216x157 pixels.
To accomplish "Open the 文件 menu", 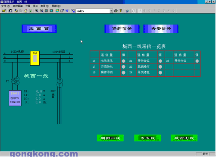I will (6, 6).
